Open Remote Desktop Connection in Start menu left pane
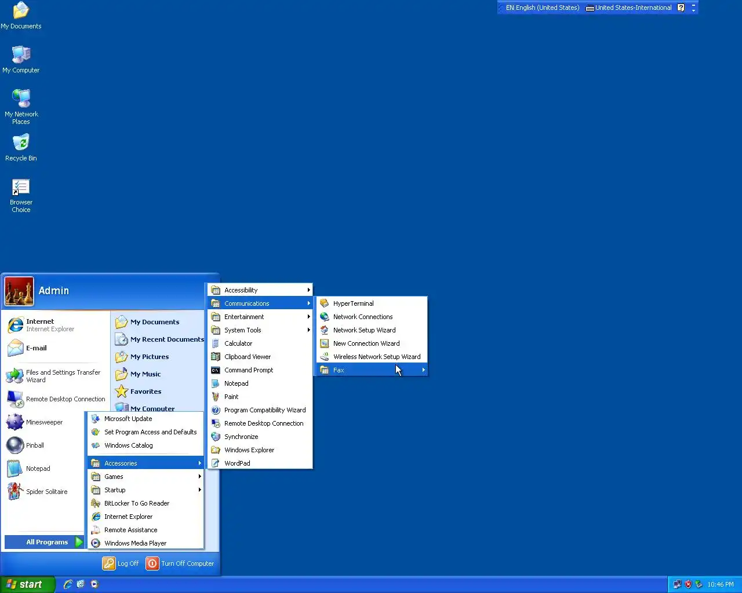 [56, 399]
